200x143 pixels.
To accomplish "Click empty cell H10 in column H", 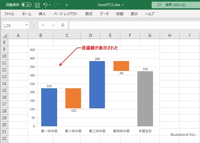I will coord(170,56).
